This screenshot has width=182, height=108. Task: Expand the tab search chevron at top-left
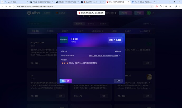pyautogui.click(x=2, y=2)
